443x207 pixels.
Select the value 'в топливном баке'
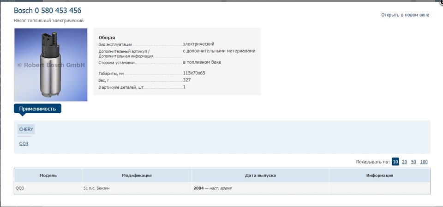pyautogui.click(x=202, y=62)
